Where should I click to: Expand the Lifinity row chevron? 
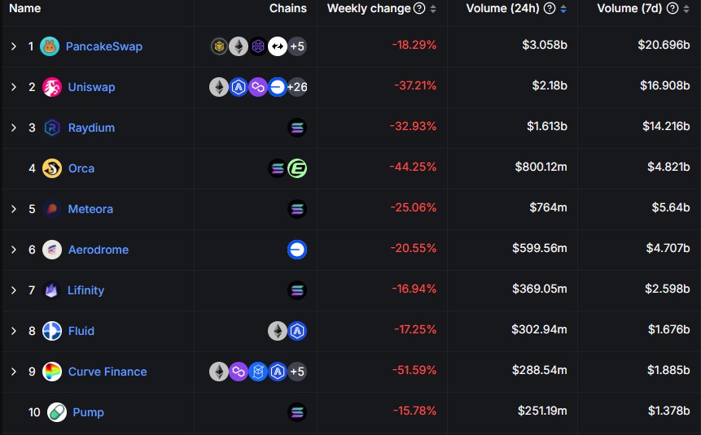click(x=14, y=290)
